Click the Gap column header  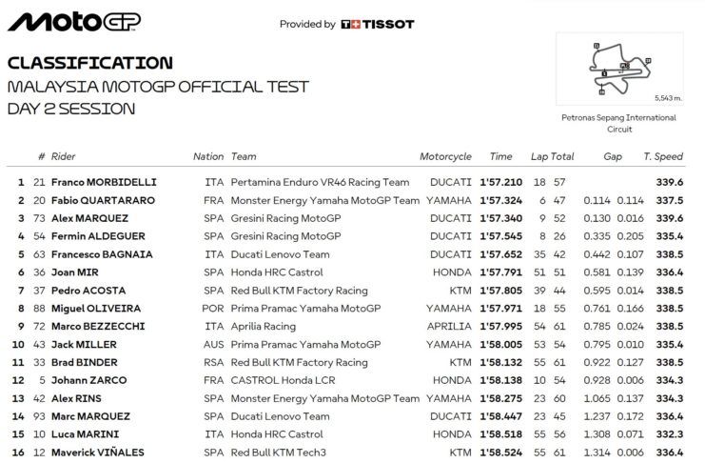coord(612,156)
